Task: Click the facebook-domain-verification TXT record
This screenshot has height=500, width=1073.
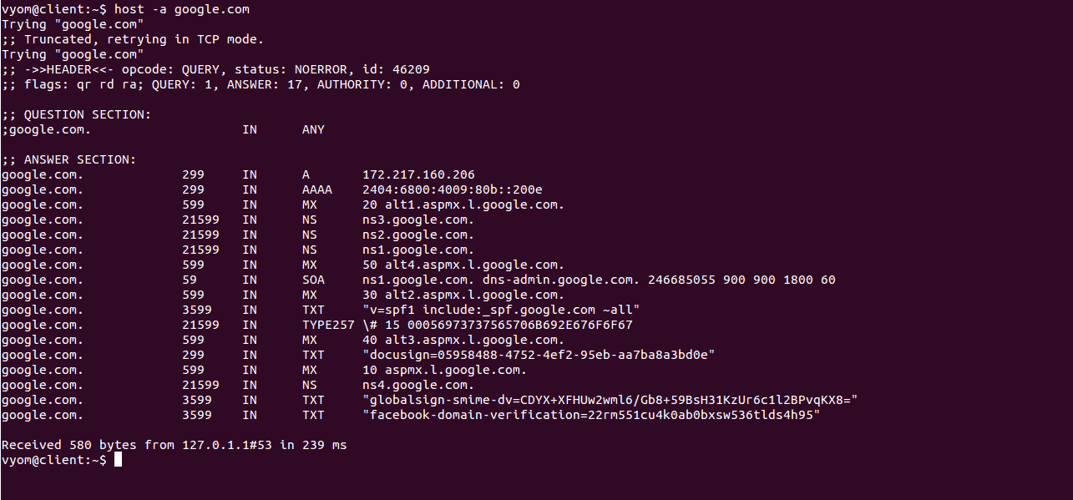Action: point(591,415)
